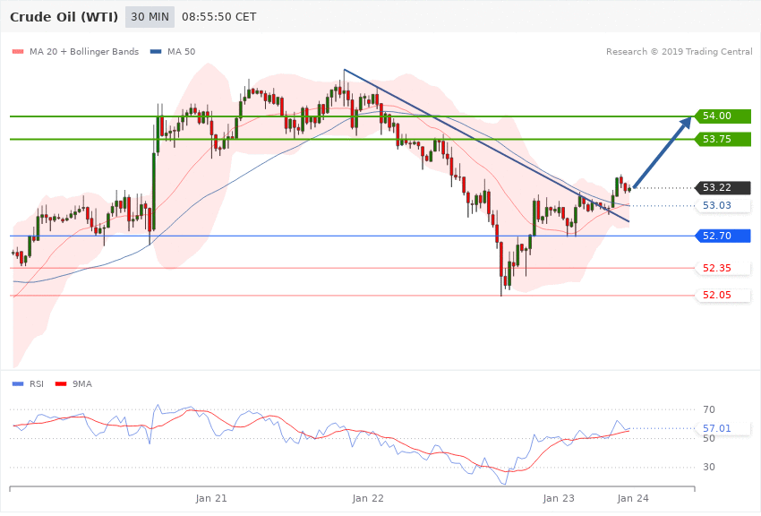Click the 08:55:50 CET timestamp

(x=218, y=17)
